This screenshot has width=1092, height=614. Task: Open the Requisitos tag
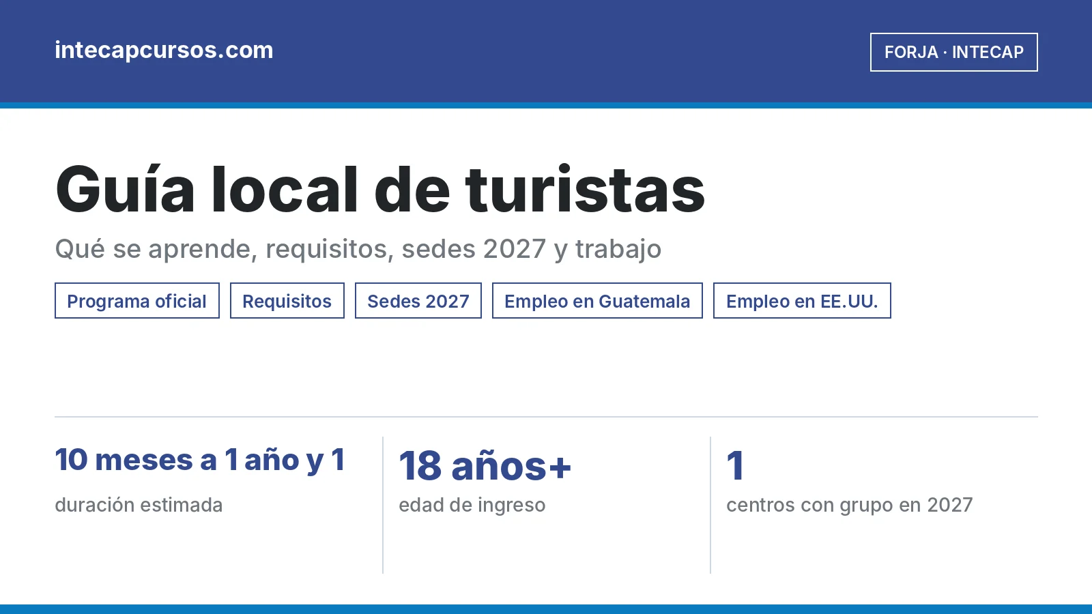(287, 301)
